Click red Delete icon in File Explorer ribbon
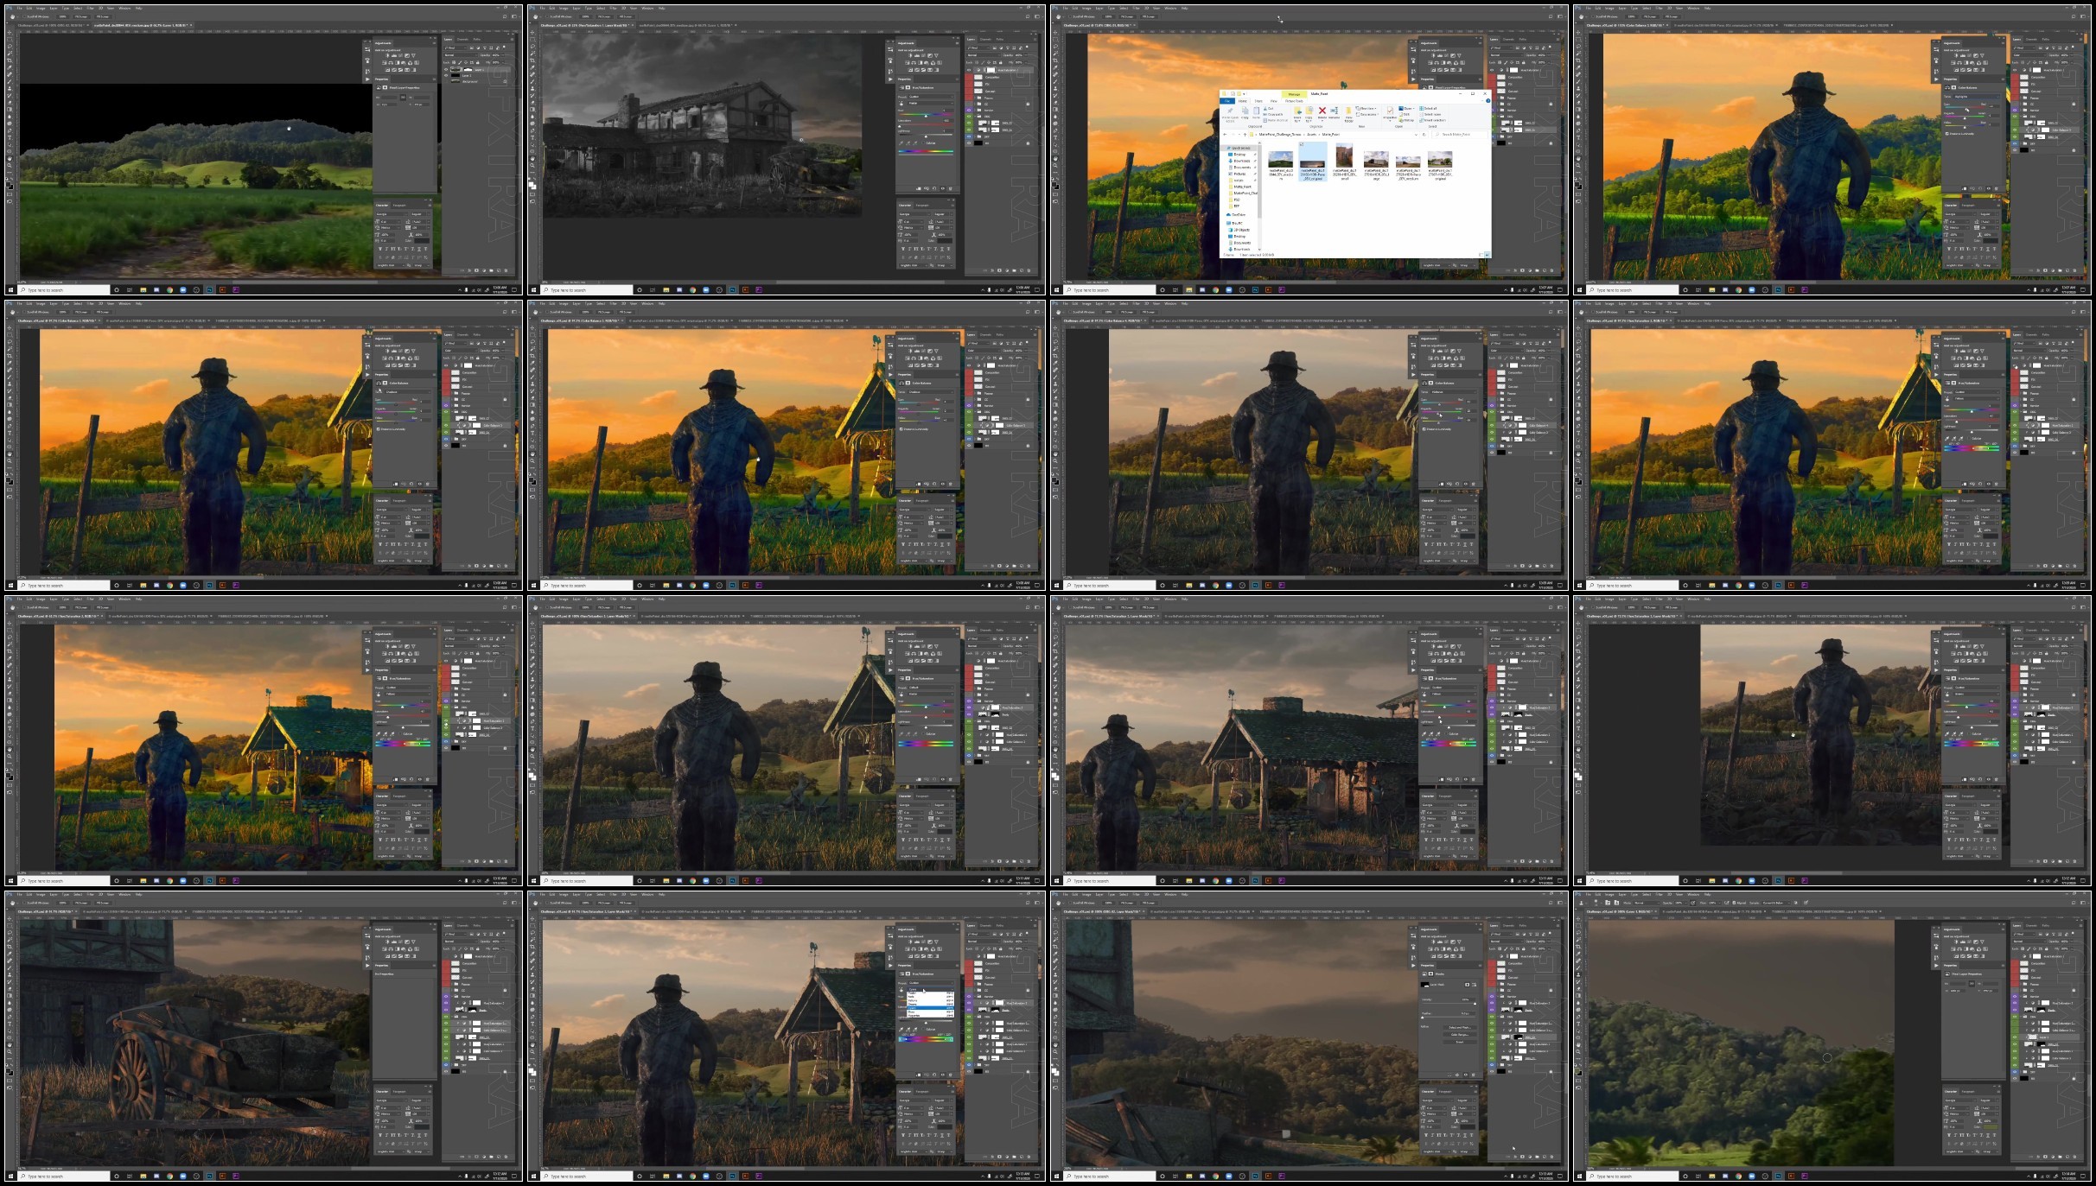Image resolution: width=2096 pixels, height=1186 pixels. click(x=1322, y=111)
